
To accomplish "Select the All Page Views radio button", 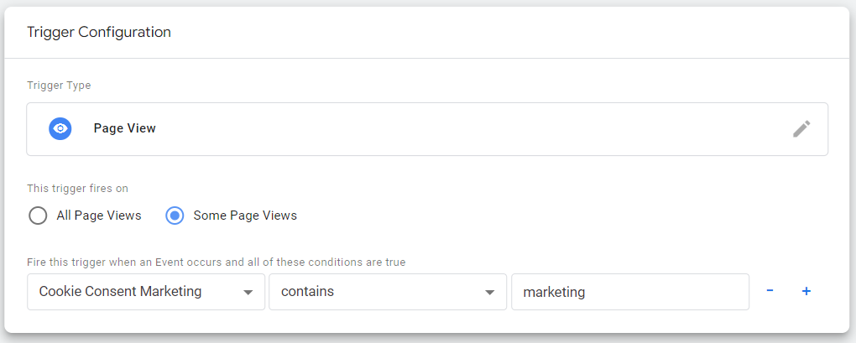I will coord(38,216).
